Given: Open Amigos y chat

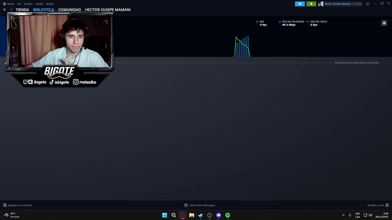Looking at the screenshot, I should tap(375, 205).
